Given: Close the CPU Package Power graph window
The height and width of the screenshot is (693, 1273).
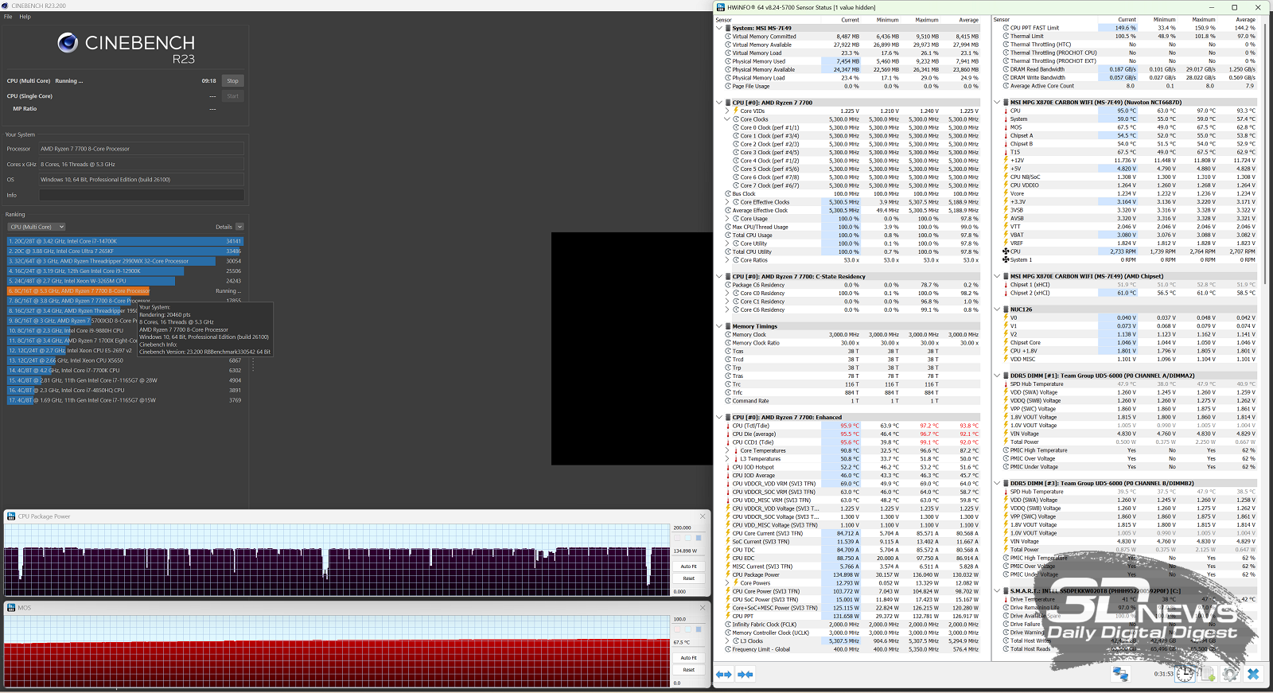Looking at the screenshot, I should [703, 516].
